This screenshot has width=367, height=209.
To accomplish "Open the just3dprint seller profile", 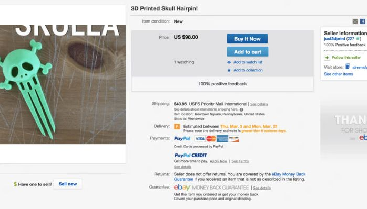I will (334, 39).
